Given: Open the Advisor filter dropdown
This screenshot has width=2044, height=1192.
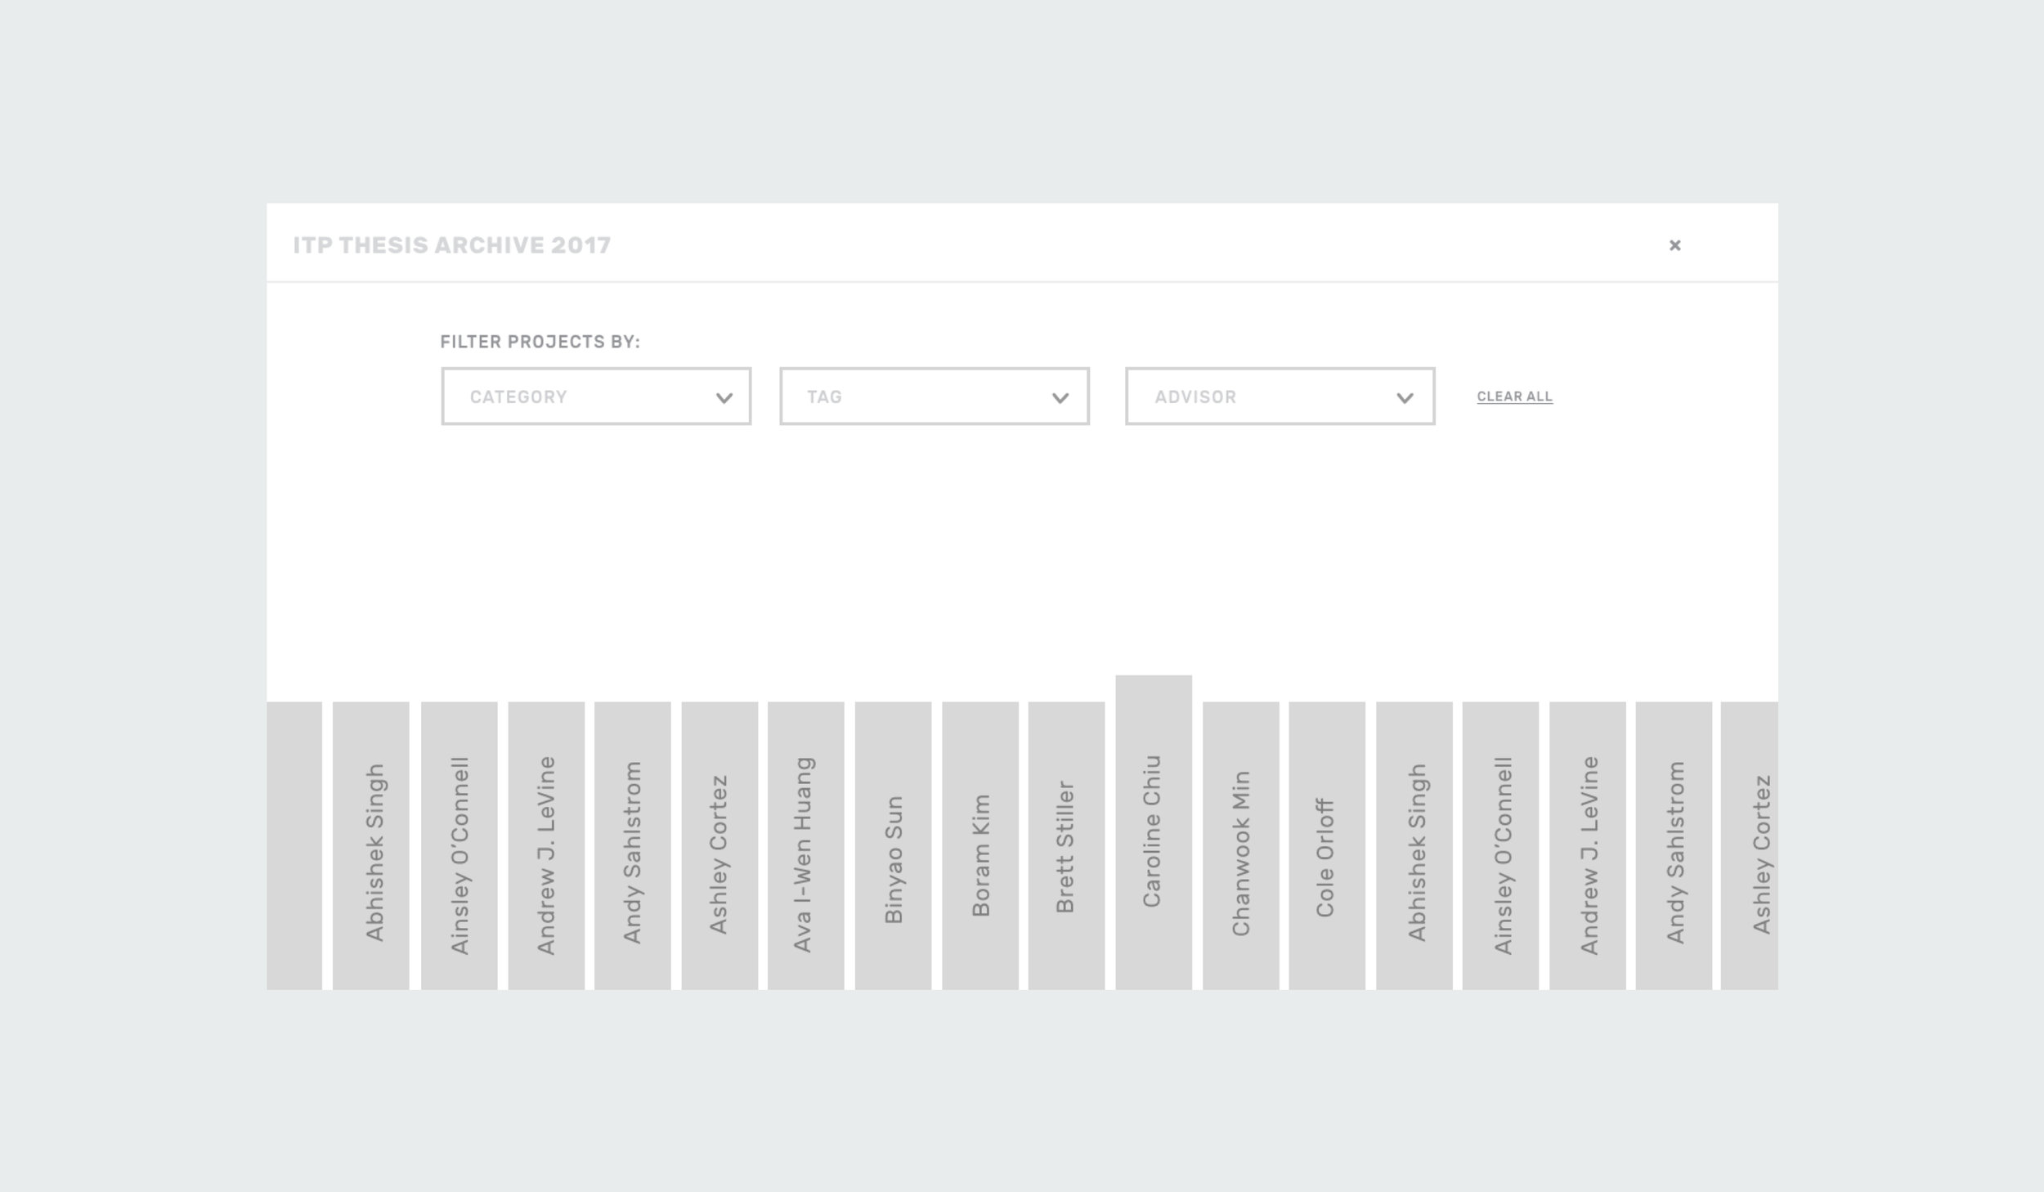Looking at the screenshot, I should pos(1280,397).
